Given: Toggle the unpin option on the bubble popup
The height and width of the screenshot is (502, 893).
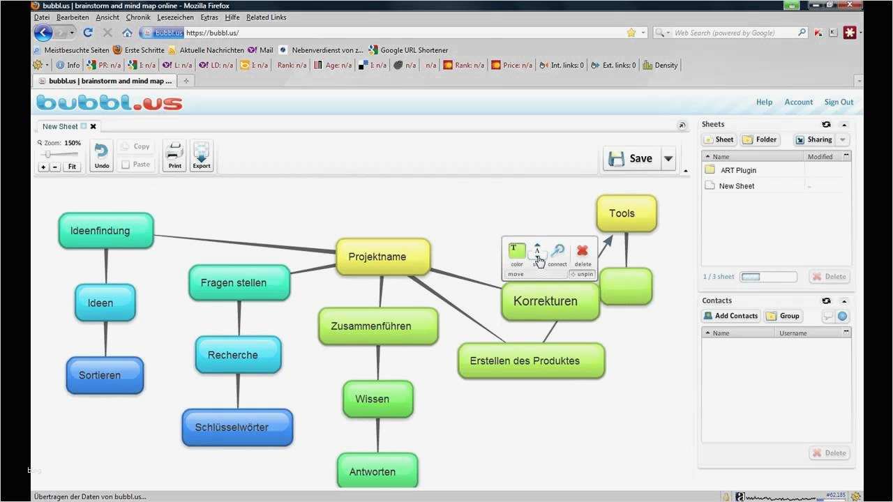Looking at the screenshot, I should 582,273.
